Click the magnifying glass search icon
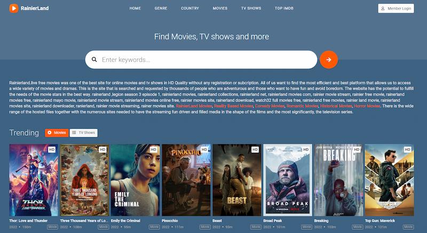 (x=94, y=60)
